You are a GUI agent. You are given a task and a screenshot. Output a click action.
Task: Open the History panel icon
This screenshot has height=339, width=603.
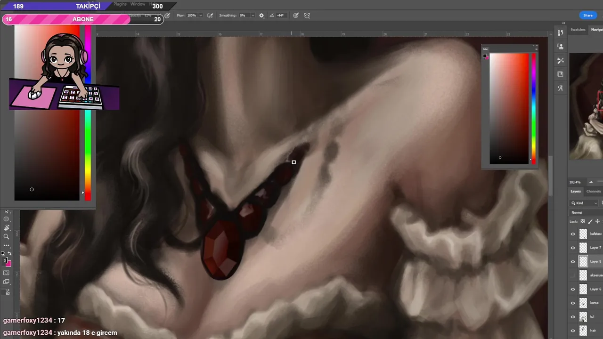[560, 33]
